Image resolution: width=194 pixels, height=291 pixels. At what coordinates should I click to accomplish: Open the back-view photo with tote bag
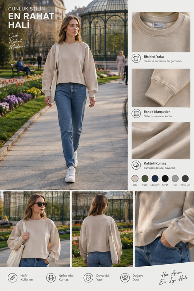[102, 229]
